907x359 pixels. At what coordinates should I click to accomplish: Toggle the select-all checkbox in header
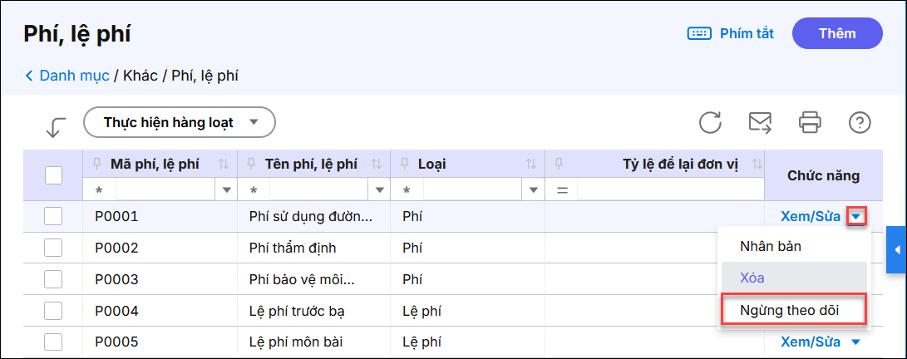53,175
